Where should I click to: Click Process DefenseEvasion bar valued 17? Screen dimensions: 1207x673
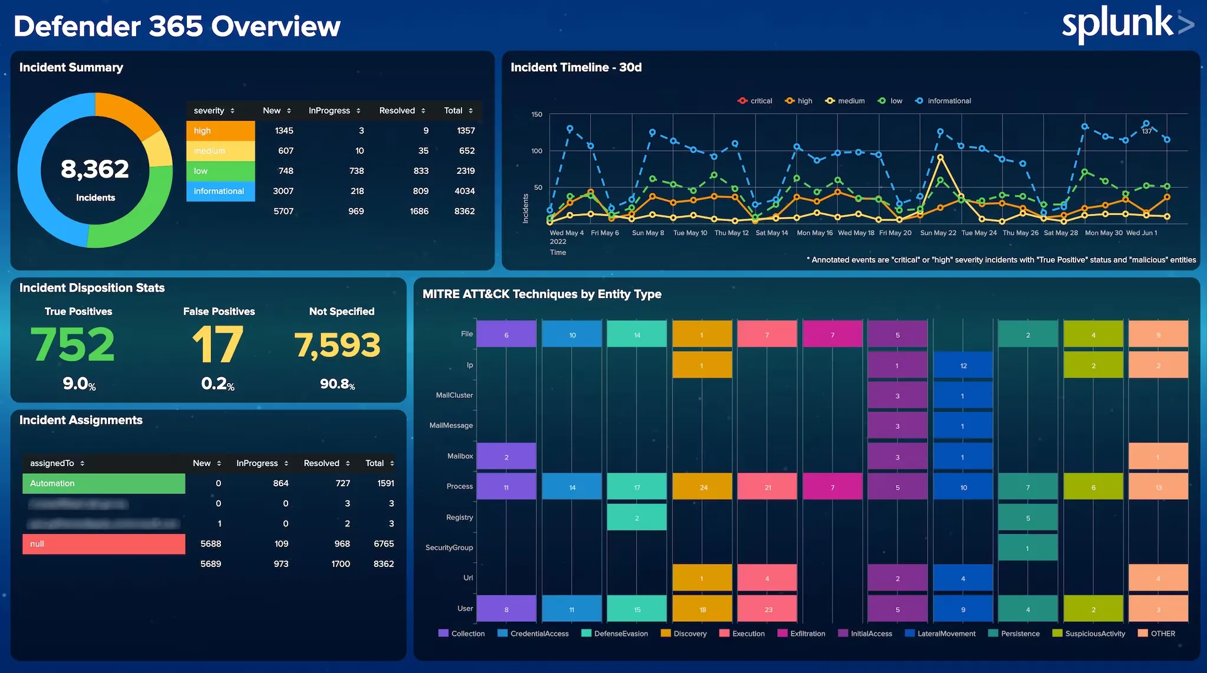[x=637, y=487]
